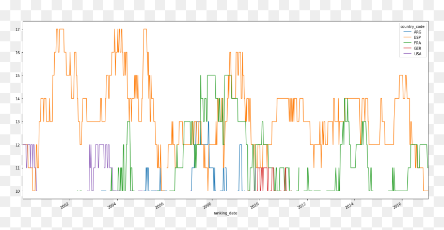Image resolution: width=444 pixels, height=230 pixels.
Task: Click the country_code legend title
Action: [x=413, y=27]
